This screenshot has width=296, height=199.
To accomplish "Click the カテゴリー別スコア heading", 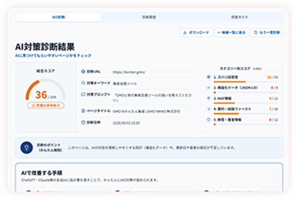I will click(x=235, y=69).
